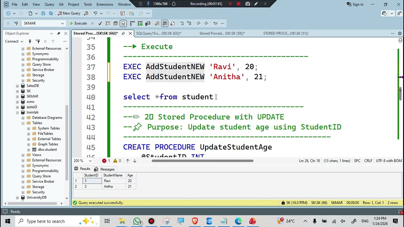Click the Results tab in results pane
The height and width of the screenshot is (227, 404).
pos(82,169)
